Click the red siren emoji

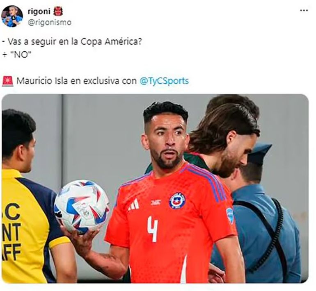tap(8, 81)
